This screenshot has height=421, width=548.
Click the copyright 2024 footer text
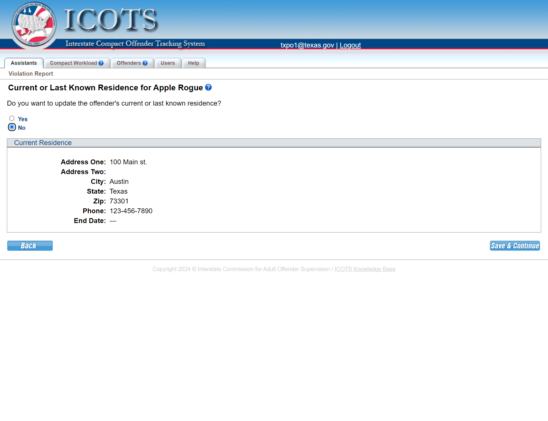(x=241, y=269)
